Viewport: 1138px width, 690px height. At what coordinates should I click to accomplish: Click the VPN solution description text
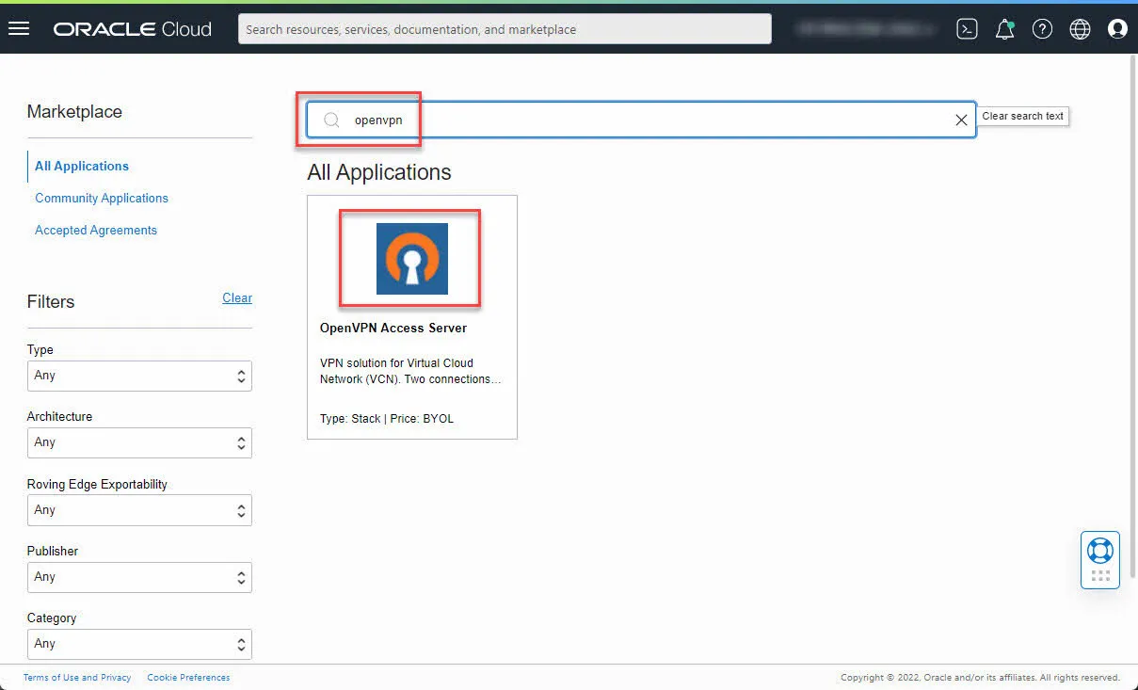[410, 371]
